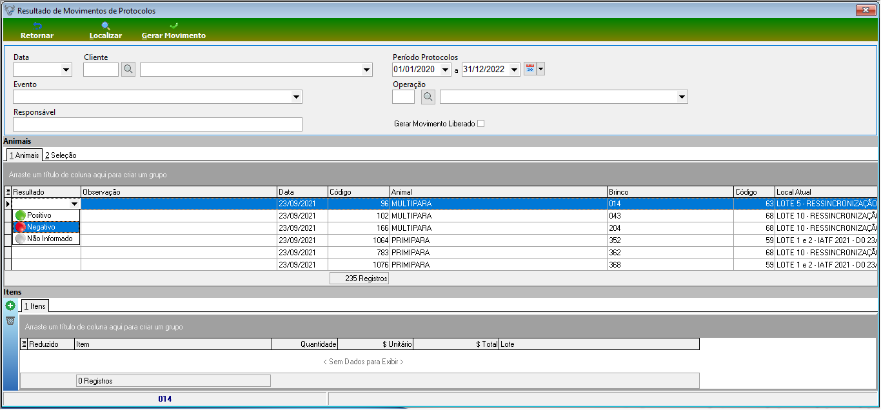Open the Data dropdown

(66, 70)
